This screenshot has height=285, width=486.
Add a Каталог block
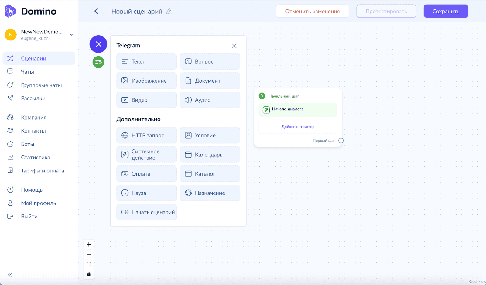click(x=210, y=174)
